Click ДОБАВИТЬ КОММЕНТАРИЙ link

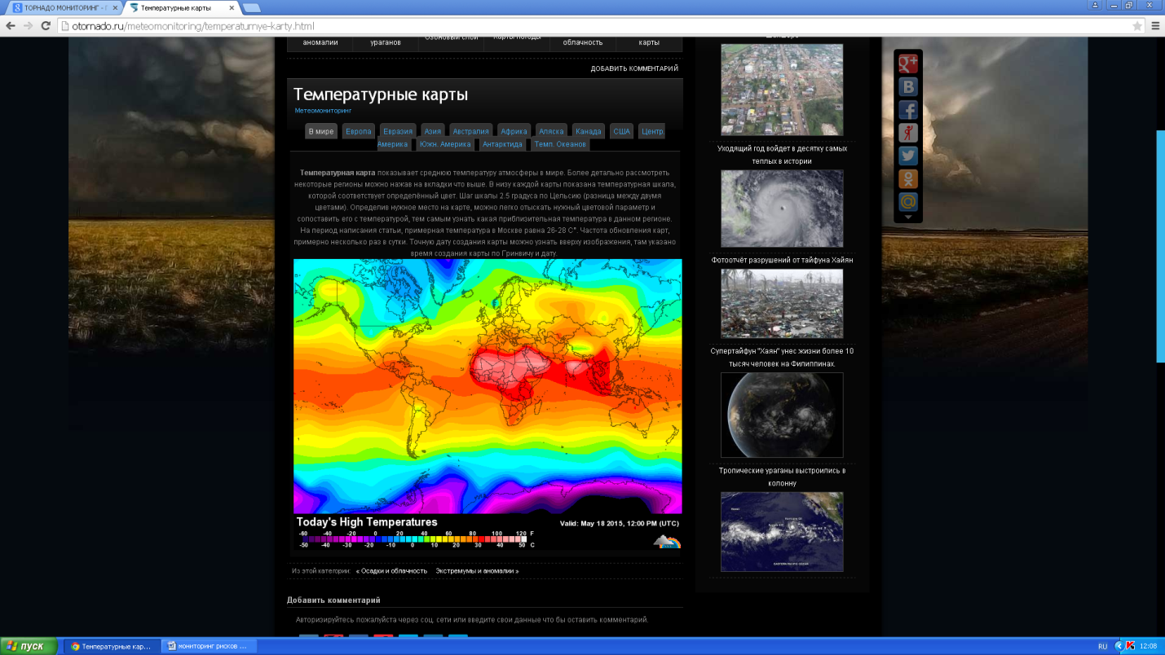click(634, 68)
